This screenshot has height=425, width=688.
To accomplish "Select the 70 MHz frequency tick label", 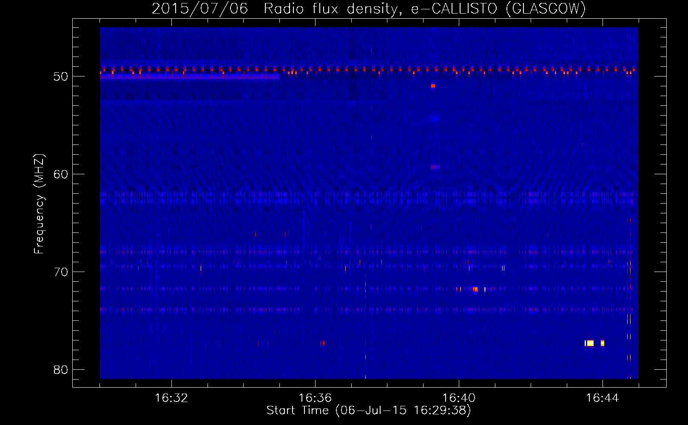I will click(61, 272).
